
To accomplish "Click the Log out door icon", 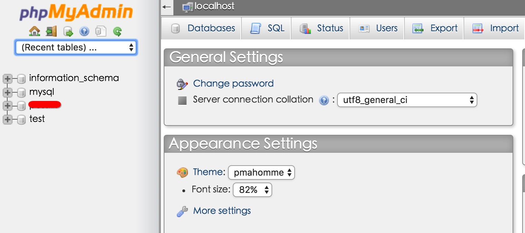I will [x=51, y=32].
